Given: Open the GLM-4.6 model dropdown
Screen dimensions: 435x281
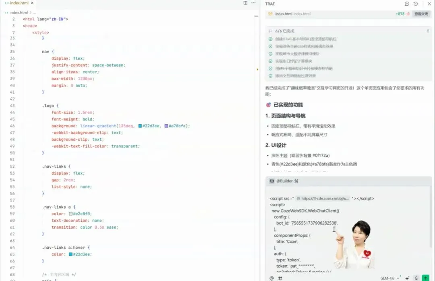Looking at the screenshot, I should pyautogui.click(x=389, y=278).
